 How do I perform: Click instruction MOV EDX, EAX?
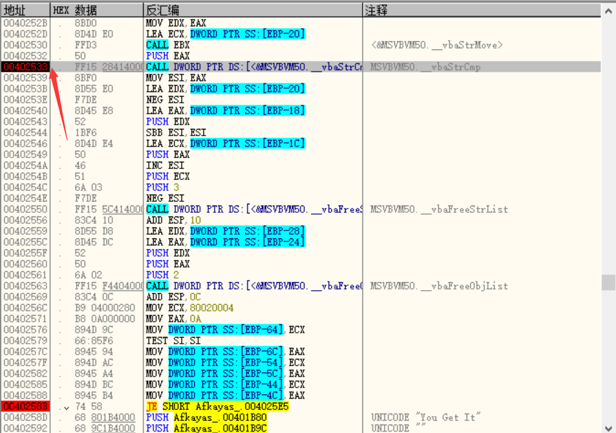176,23
